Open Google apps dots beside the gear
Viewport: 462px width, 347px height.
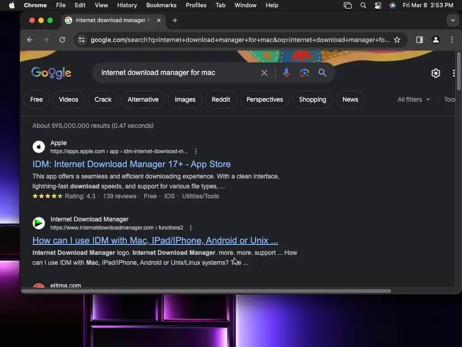[453, 73]
